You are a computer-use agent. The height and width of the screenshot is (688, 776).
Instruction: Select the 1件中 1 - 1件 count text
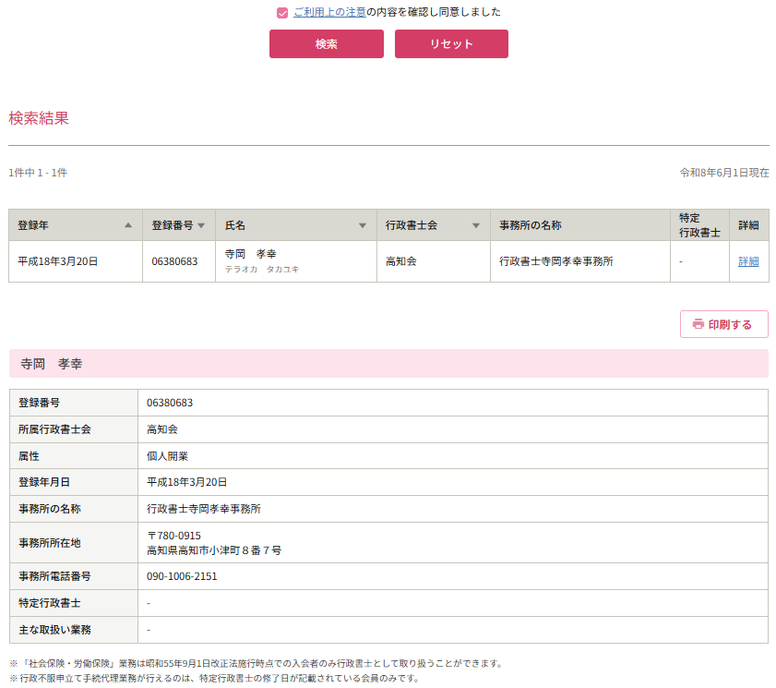(38, 173)
